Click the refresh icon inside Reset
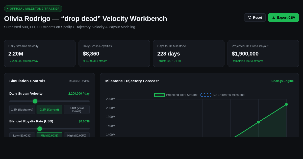The width and height of the screenshot is (303, 159). pyautogui.click(x=250, y=18)
